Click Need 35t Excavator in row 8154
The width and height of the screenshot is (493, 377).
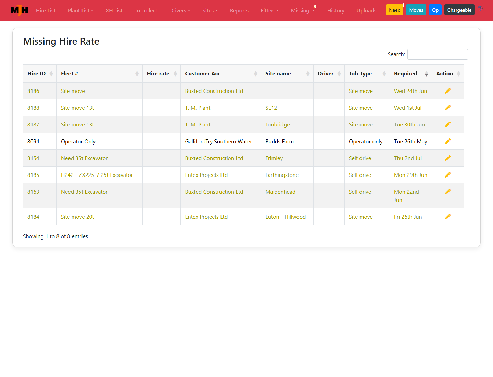84,158
